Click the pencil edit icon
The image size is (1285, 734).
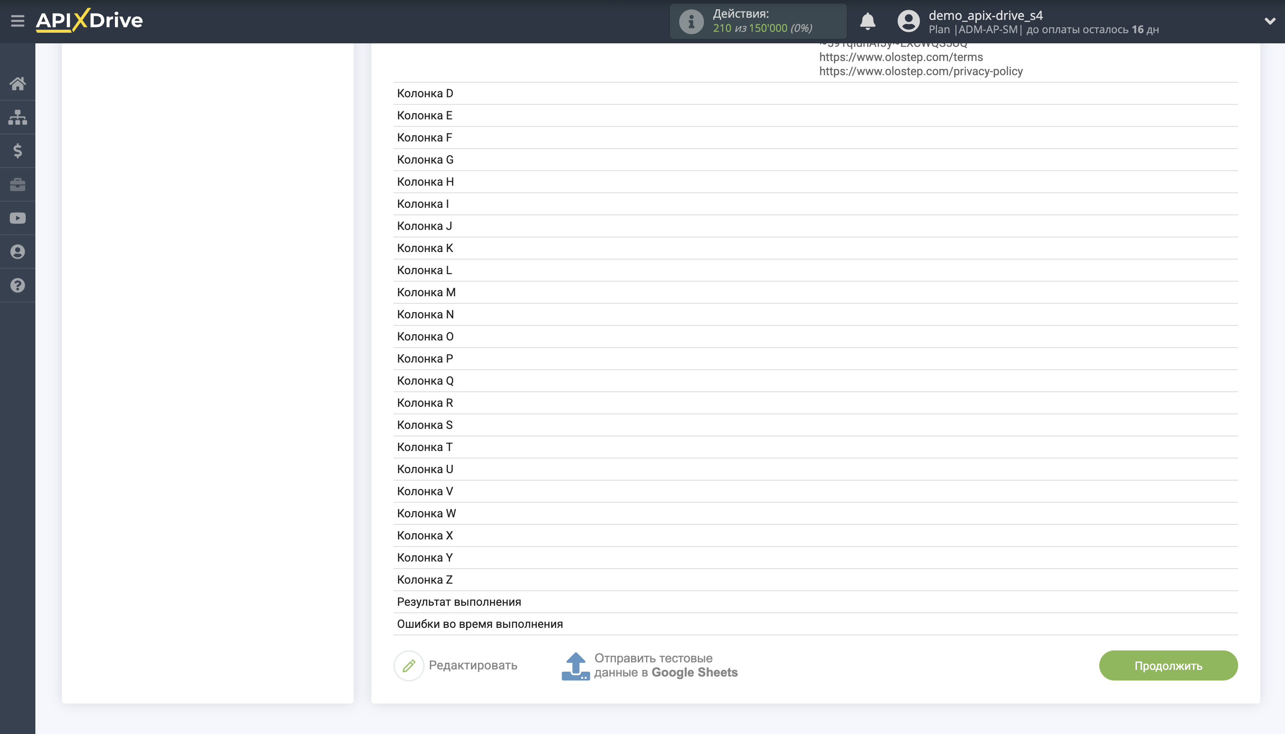point(408,665)
